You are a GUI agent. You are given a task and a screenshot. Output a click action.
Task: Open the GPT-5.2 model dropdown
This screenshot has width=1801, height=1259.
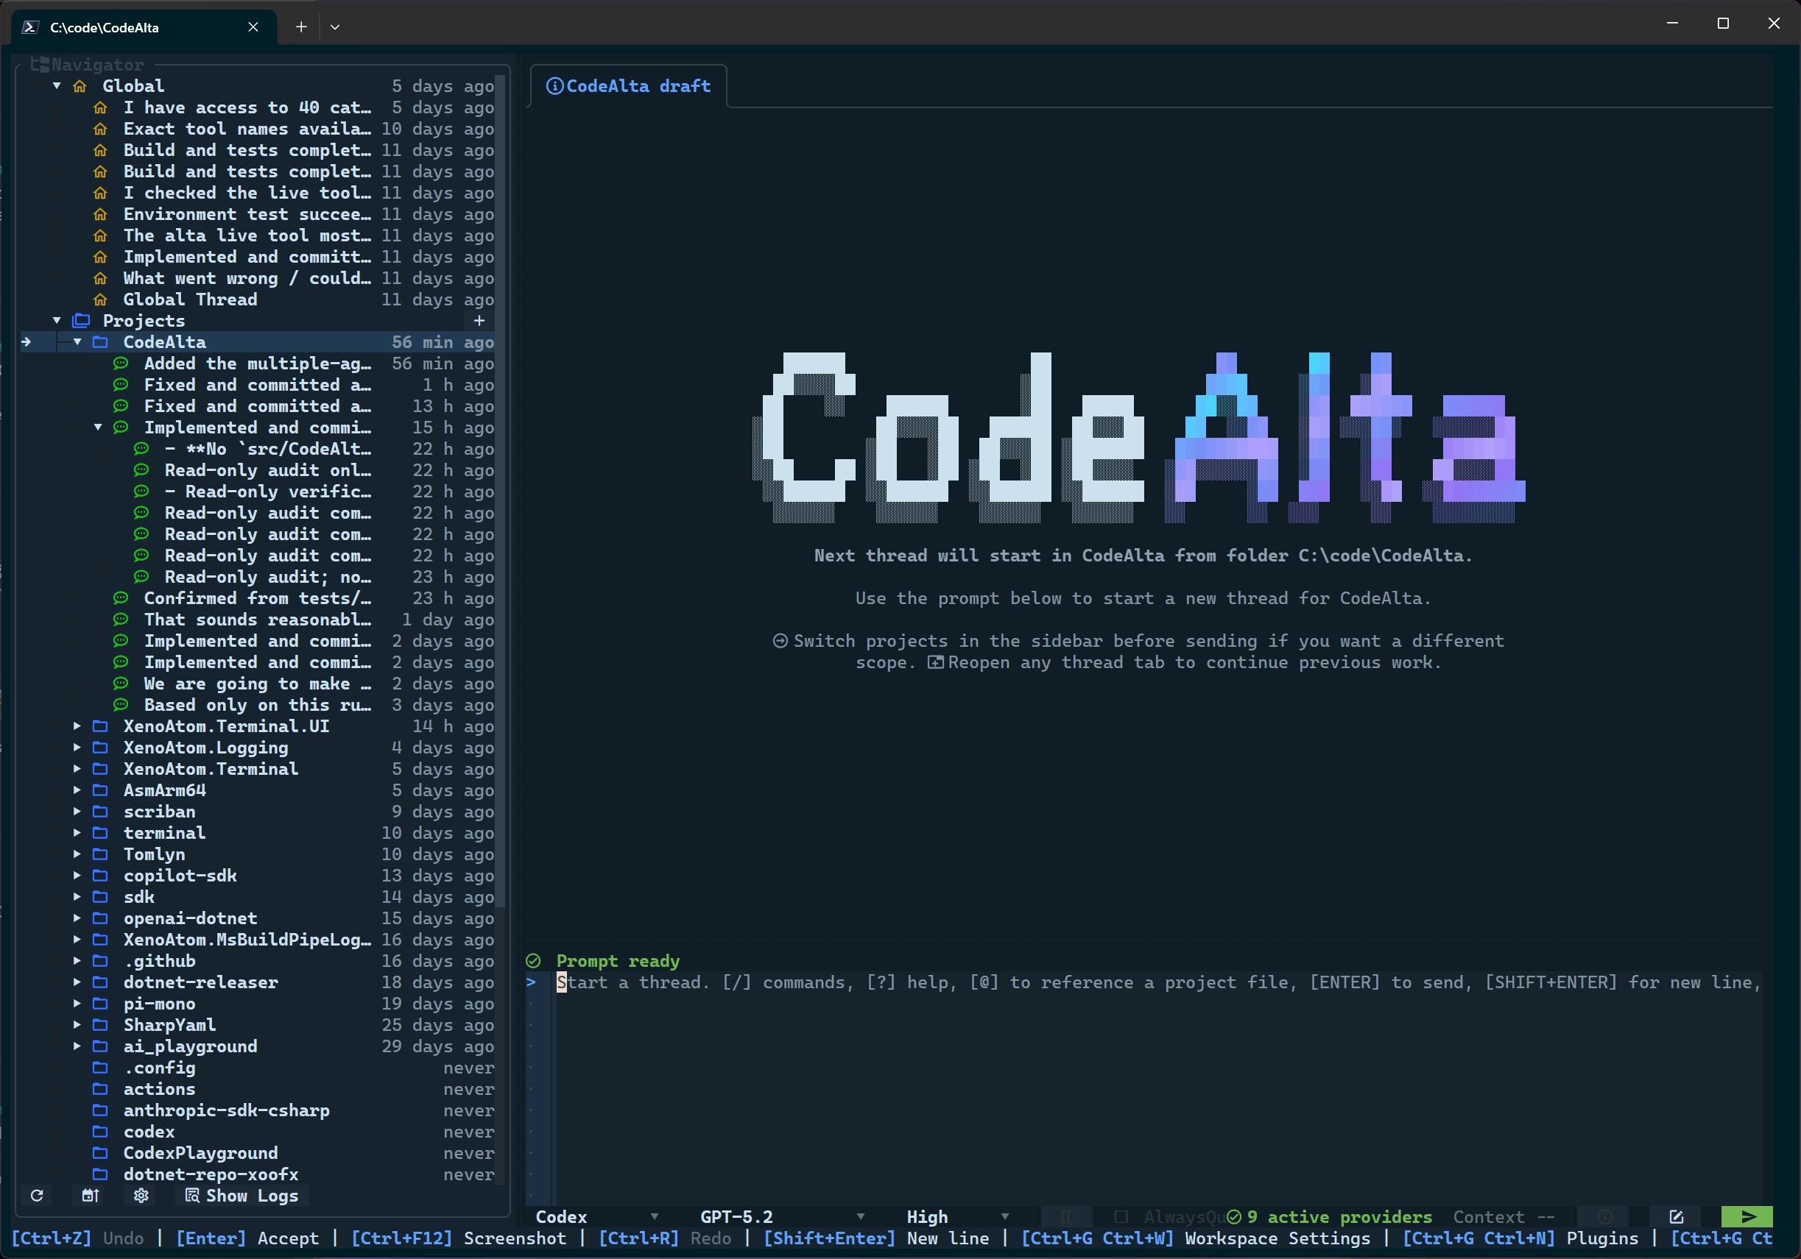coord(781,1216)
